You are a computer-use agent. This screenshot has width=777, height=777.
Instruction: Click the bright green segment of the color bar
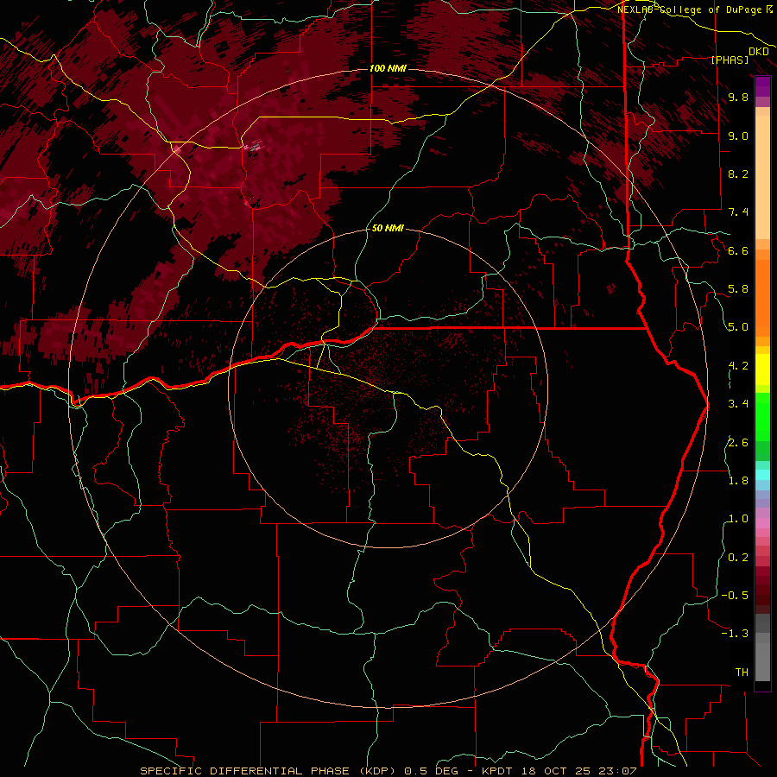tap(762, 416)
